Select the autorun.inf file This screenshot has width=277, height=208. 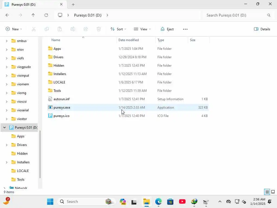[x=128, y=99]
